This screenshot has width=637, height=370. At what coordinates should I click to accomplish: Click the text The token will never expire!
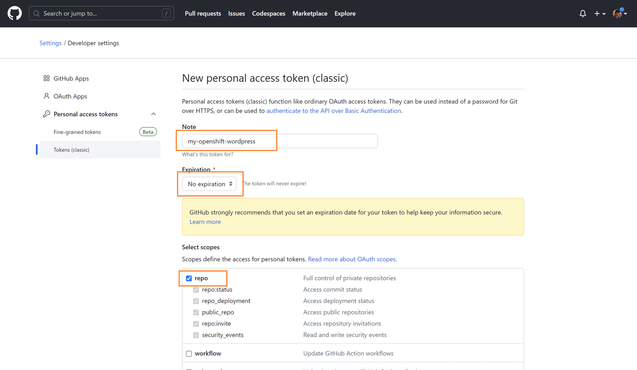pos(274,184)
